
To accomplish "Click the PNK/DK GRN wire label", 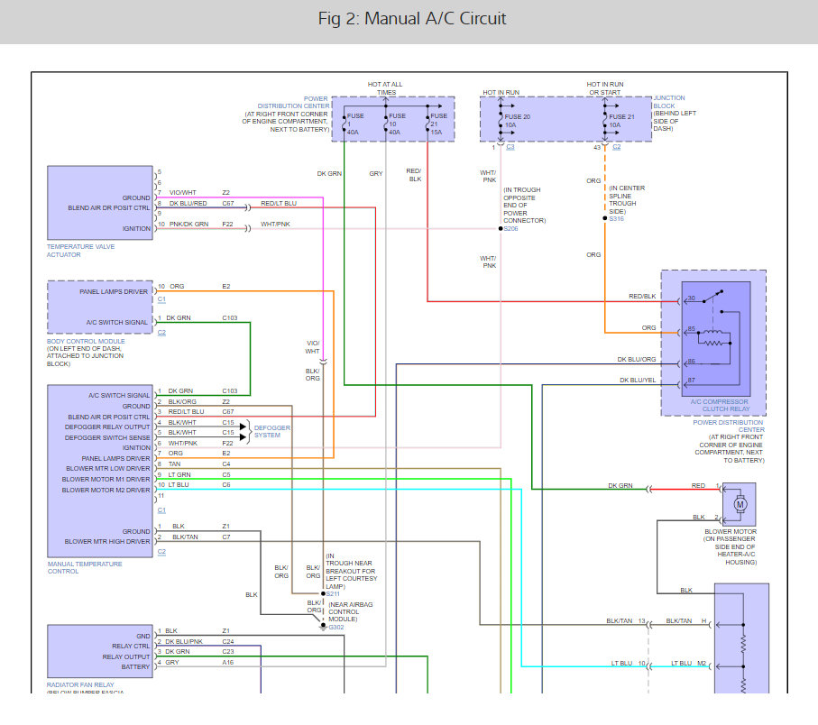I will (188, 225).
